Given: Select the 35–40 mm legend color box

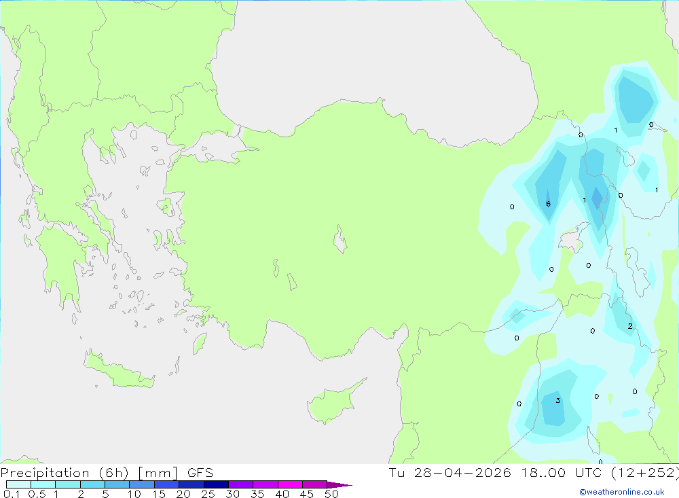Looking at the screenshot, I should (265, 484).
